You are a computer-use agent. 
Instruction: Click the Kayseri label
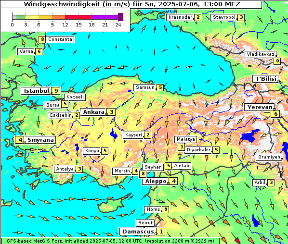pyautogui.click(x=133, y=135)
